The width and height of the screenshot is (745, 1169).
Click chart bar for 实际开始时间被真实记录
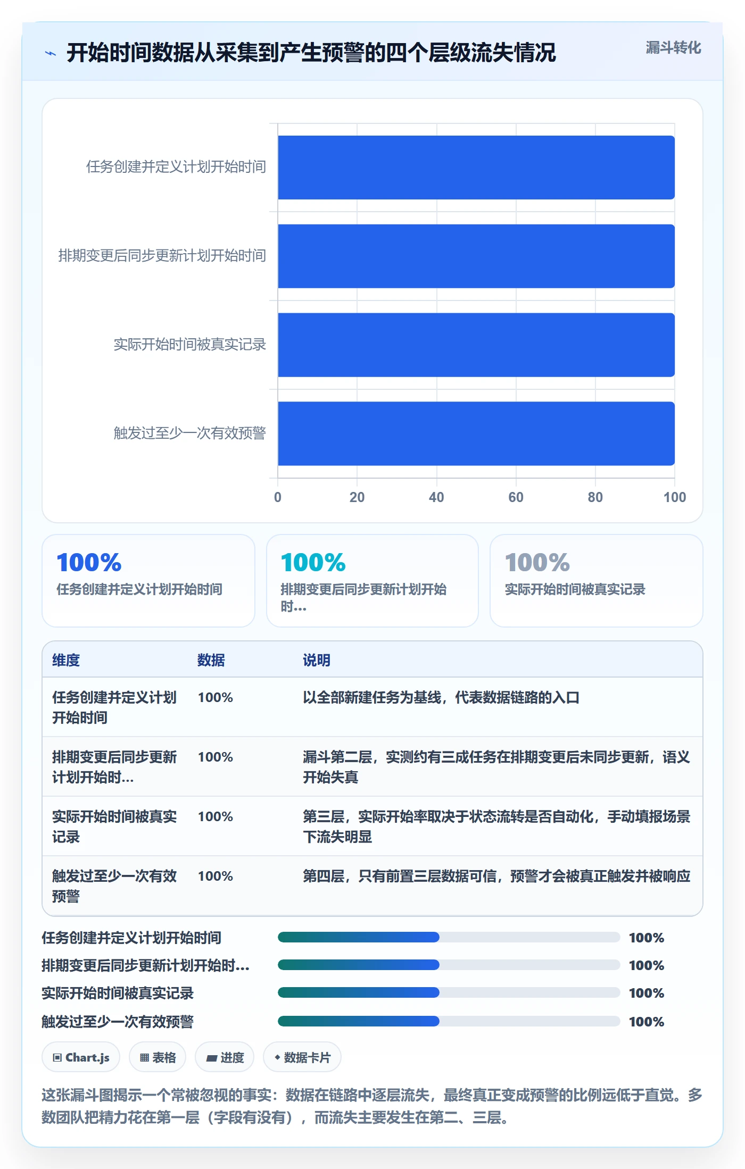coord(476,345)
